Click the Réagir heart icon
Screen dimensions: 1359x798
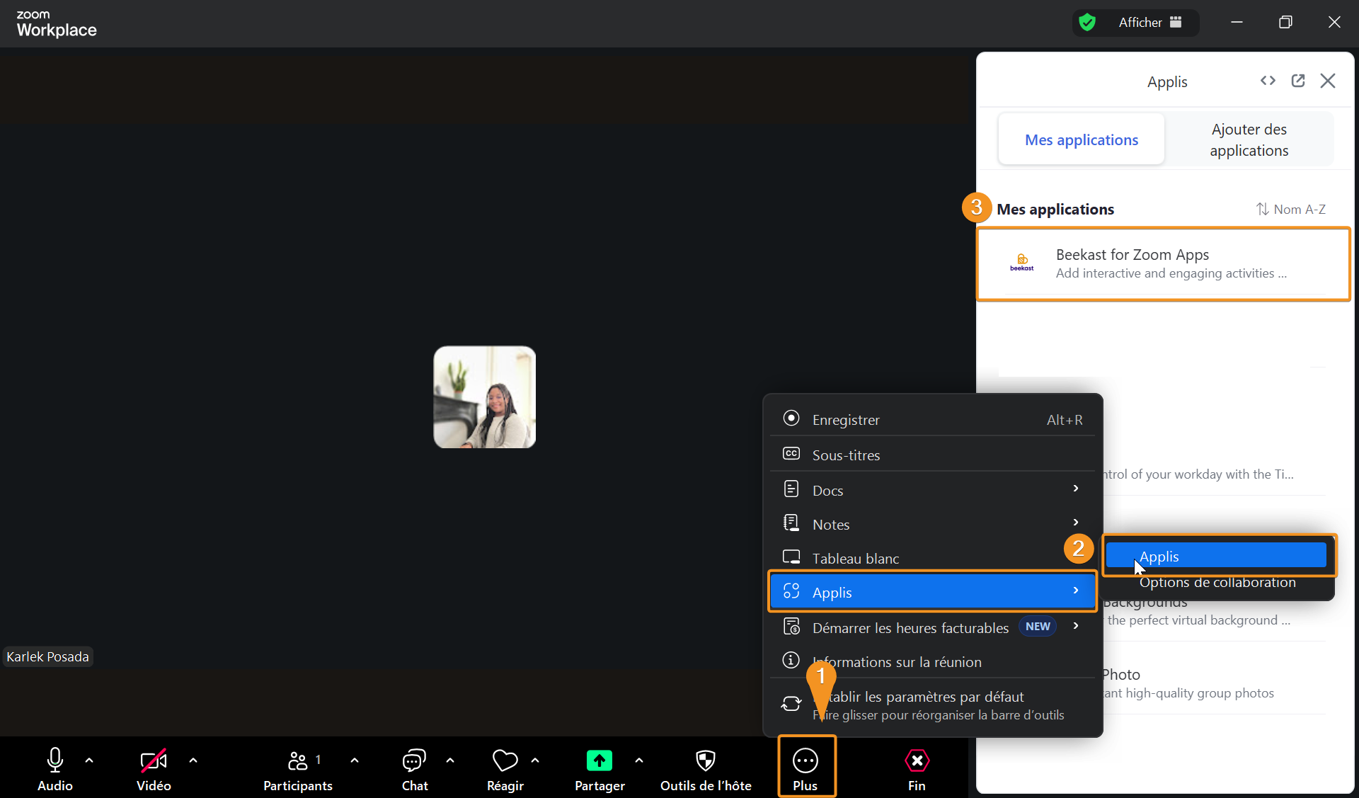click(505, 761)
